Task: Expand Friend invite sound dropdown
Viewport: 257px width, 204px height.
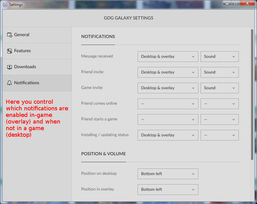Action: click(220, 72)
